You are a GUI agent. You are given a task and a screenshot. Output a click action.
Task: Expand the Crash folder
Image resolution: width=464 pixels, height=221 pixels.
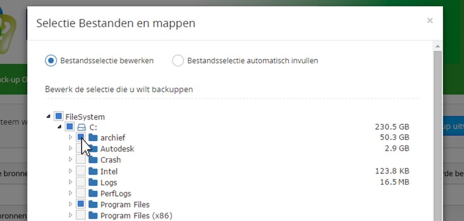70,160
